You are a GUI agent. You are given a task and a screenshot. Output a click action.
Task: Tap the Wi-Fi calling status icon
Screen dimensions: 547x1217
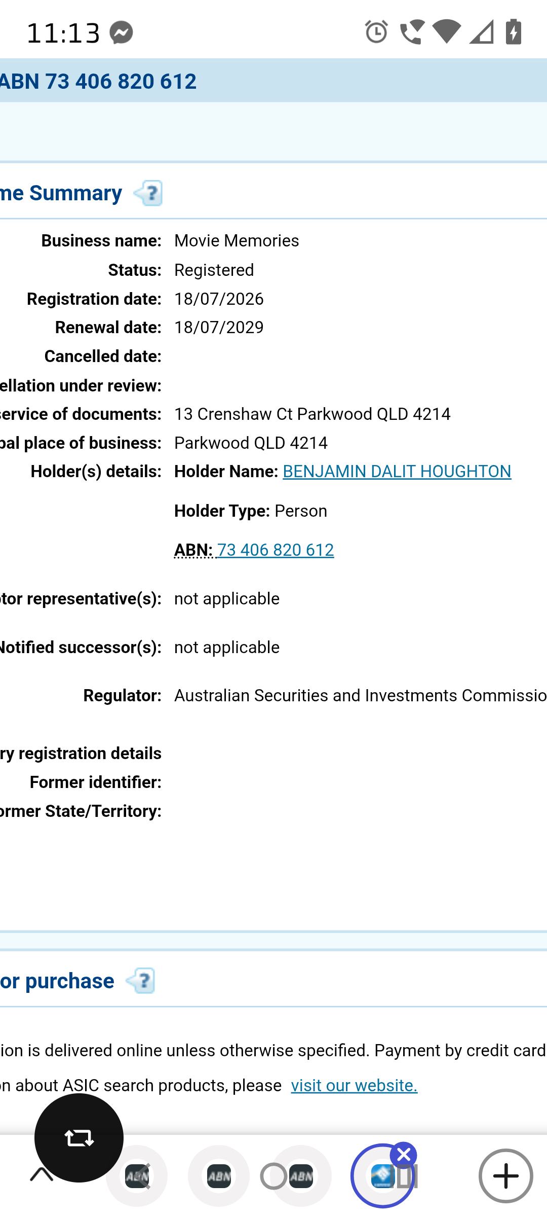412,32
